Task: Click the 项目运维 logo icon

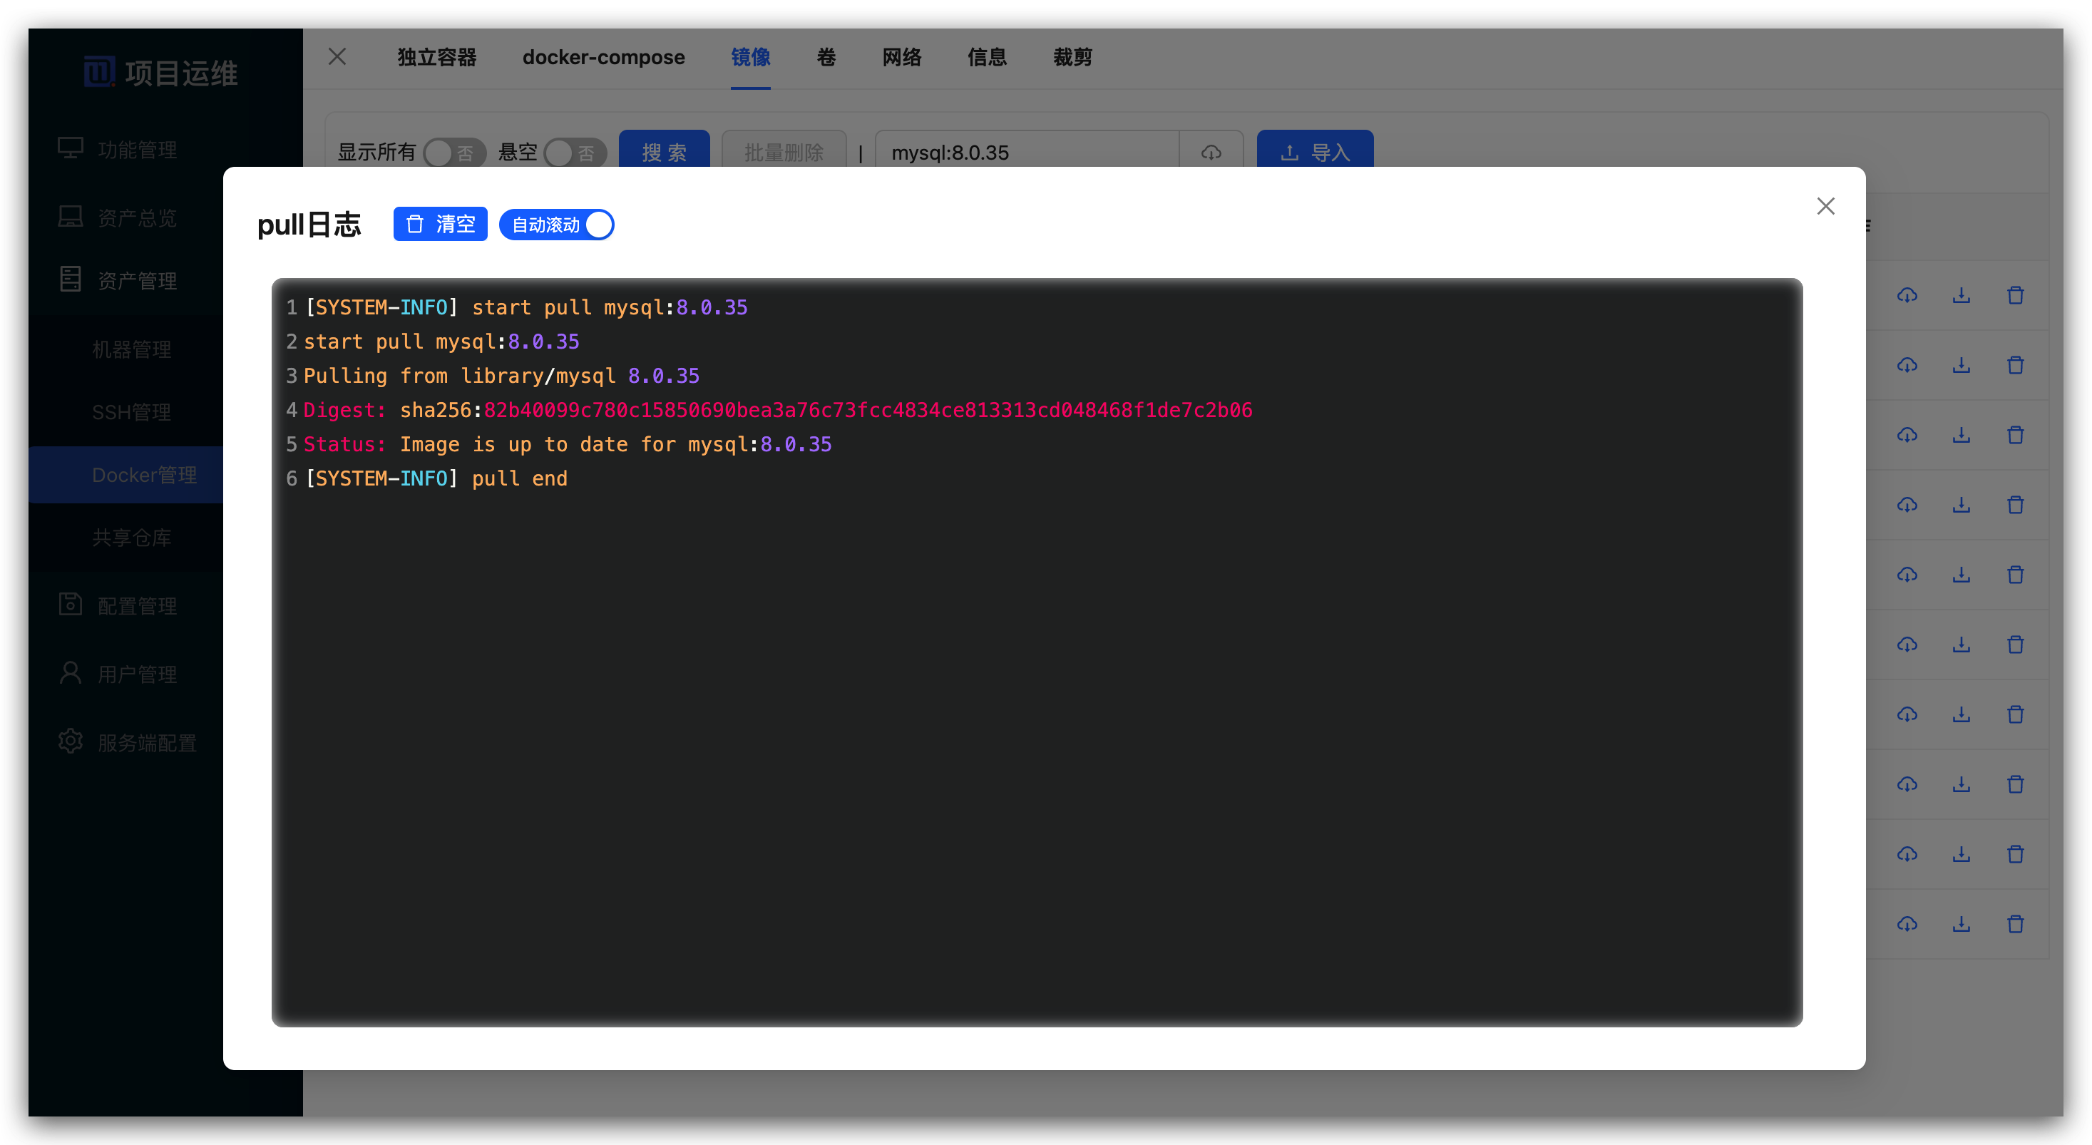Action: [x=99, y=71]
